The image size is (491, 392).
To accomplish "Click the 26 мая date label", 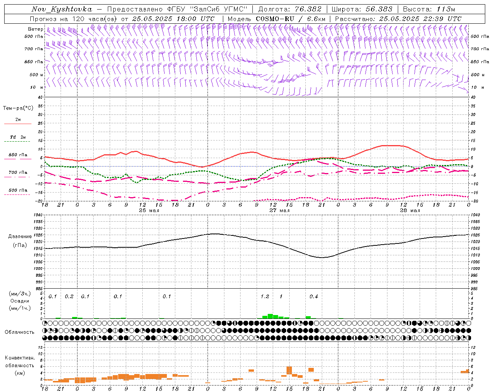I will click(x=149, y=211).
